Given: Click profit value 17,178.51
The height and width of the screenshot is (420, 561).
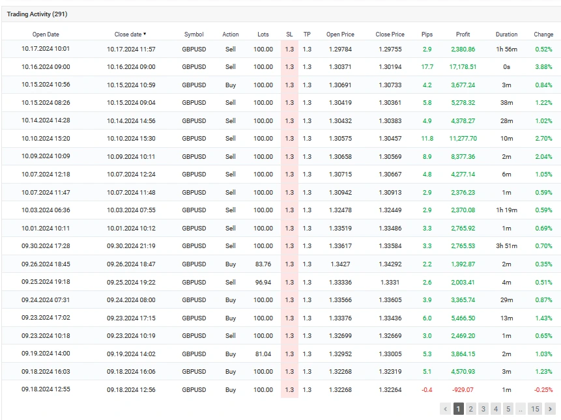Looking at the screenshot, I should click(463, 67).
